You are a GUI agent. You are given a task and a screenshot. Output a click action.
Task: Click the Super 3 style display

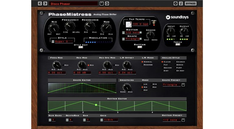click(64, 42)
